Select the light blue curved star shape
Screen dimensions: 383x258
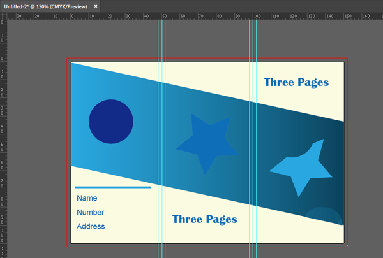(x=301, y=169)
